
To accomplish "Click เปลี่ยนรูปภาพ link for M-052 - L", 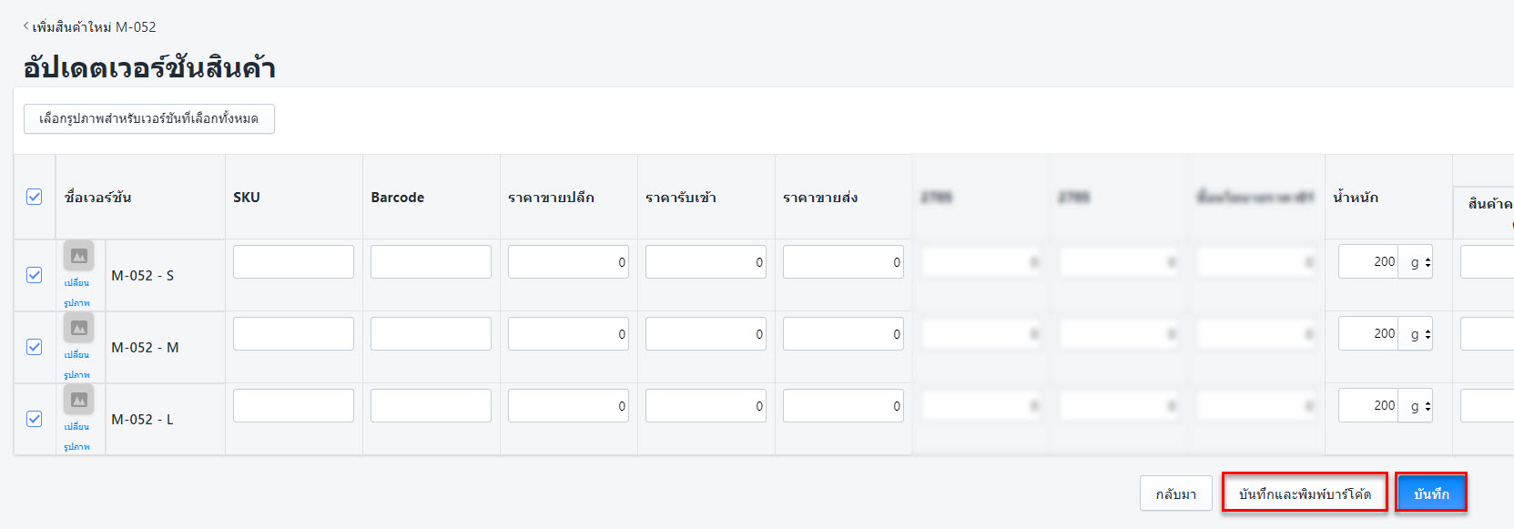I will (x=76, y=436).
